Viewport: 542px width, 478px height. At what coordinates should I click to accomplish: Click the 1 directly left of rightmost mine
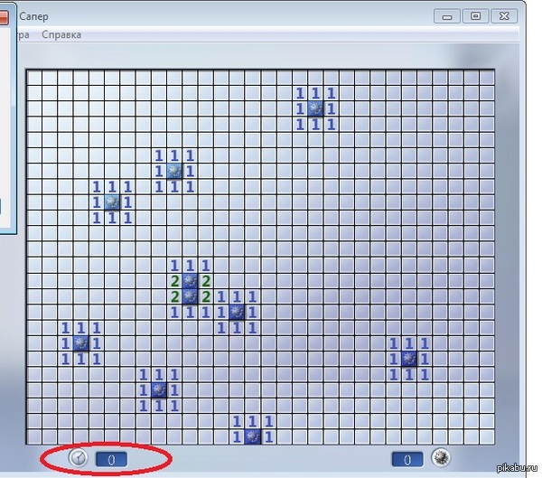click(x=393, y=359)
